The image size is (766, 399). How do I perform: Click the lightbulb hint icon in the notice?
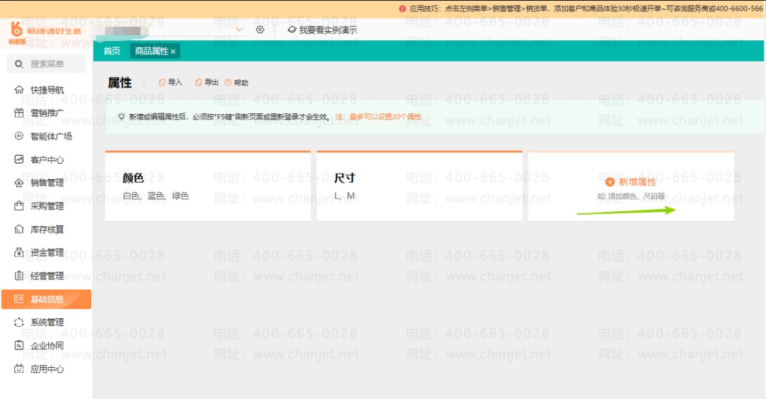coord(122,117)
